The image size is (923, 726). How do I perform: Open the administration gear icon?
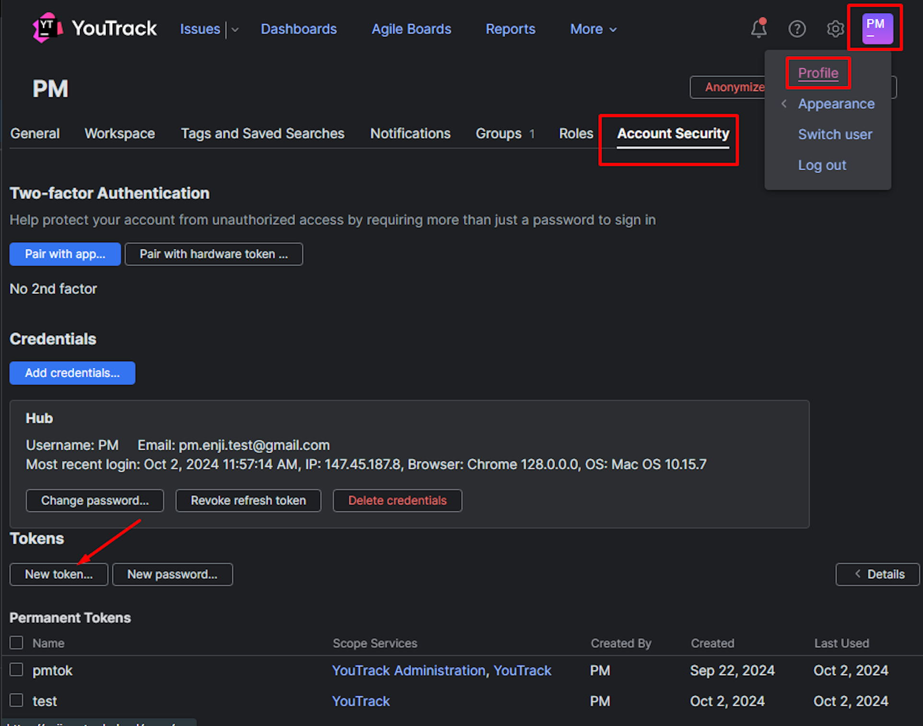click(x=835, y=29)
